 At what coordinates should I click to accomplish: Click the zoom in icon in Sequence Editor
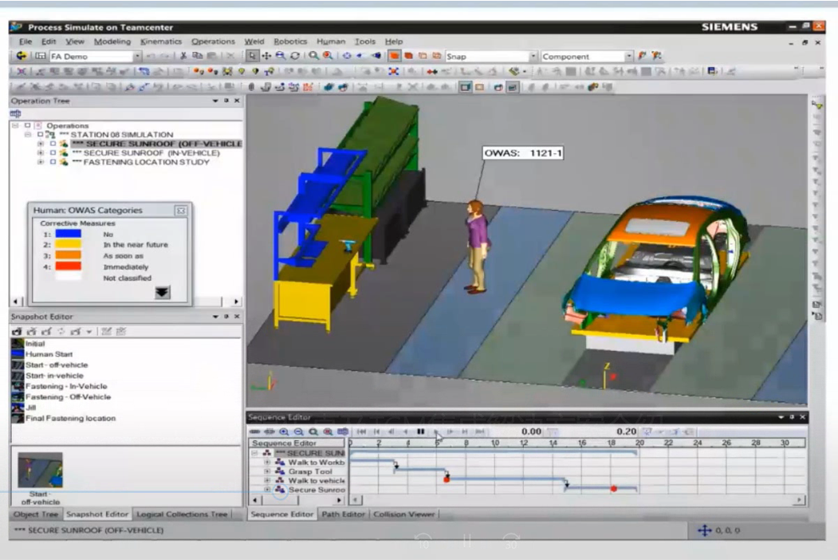pyautogui.click(x=284, y=432)
